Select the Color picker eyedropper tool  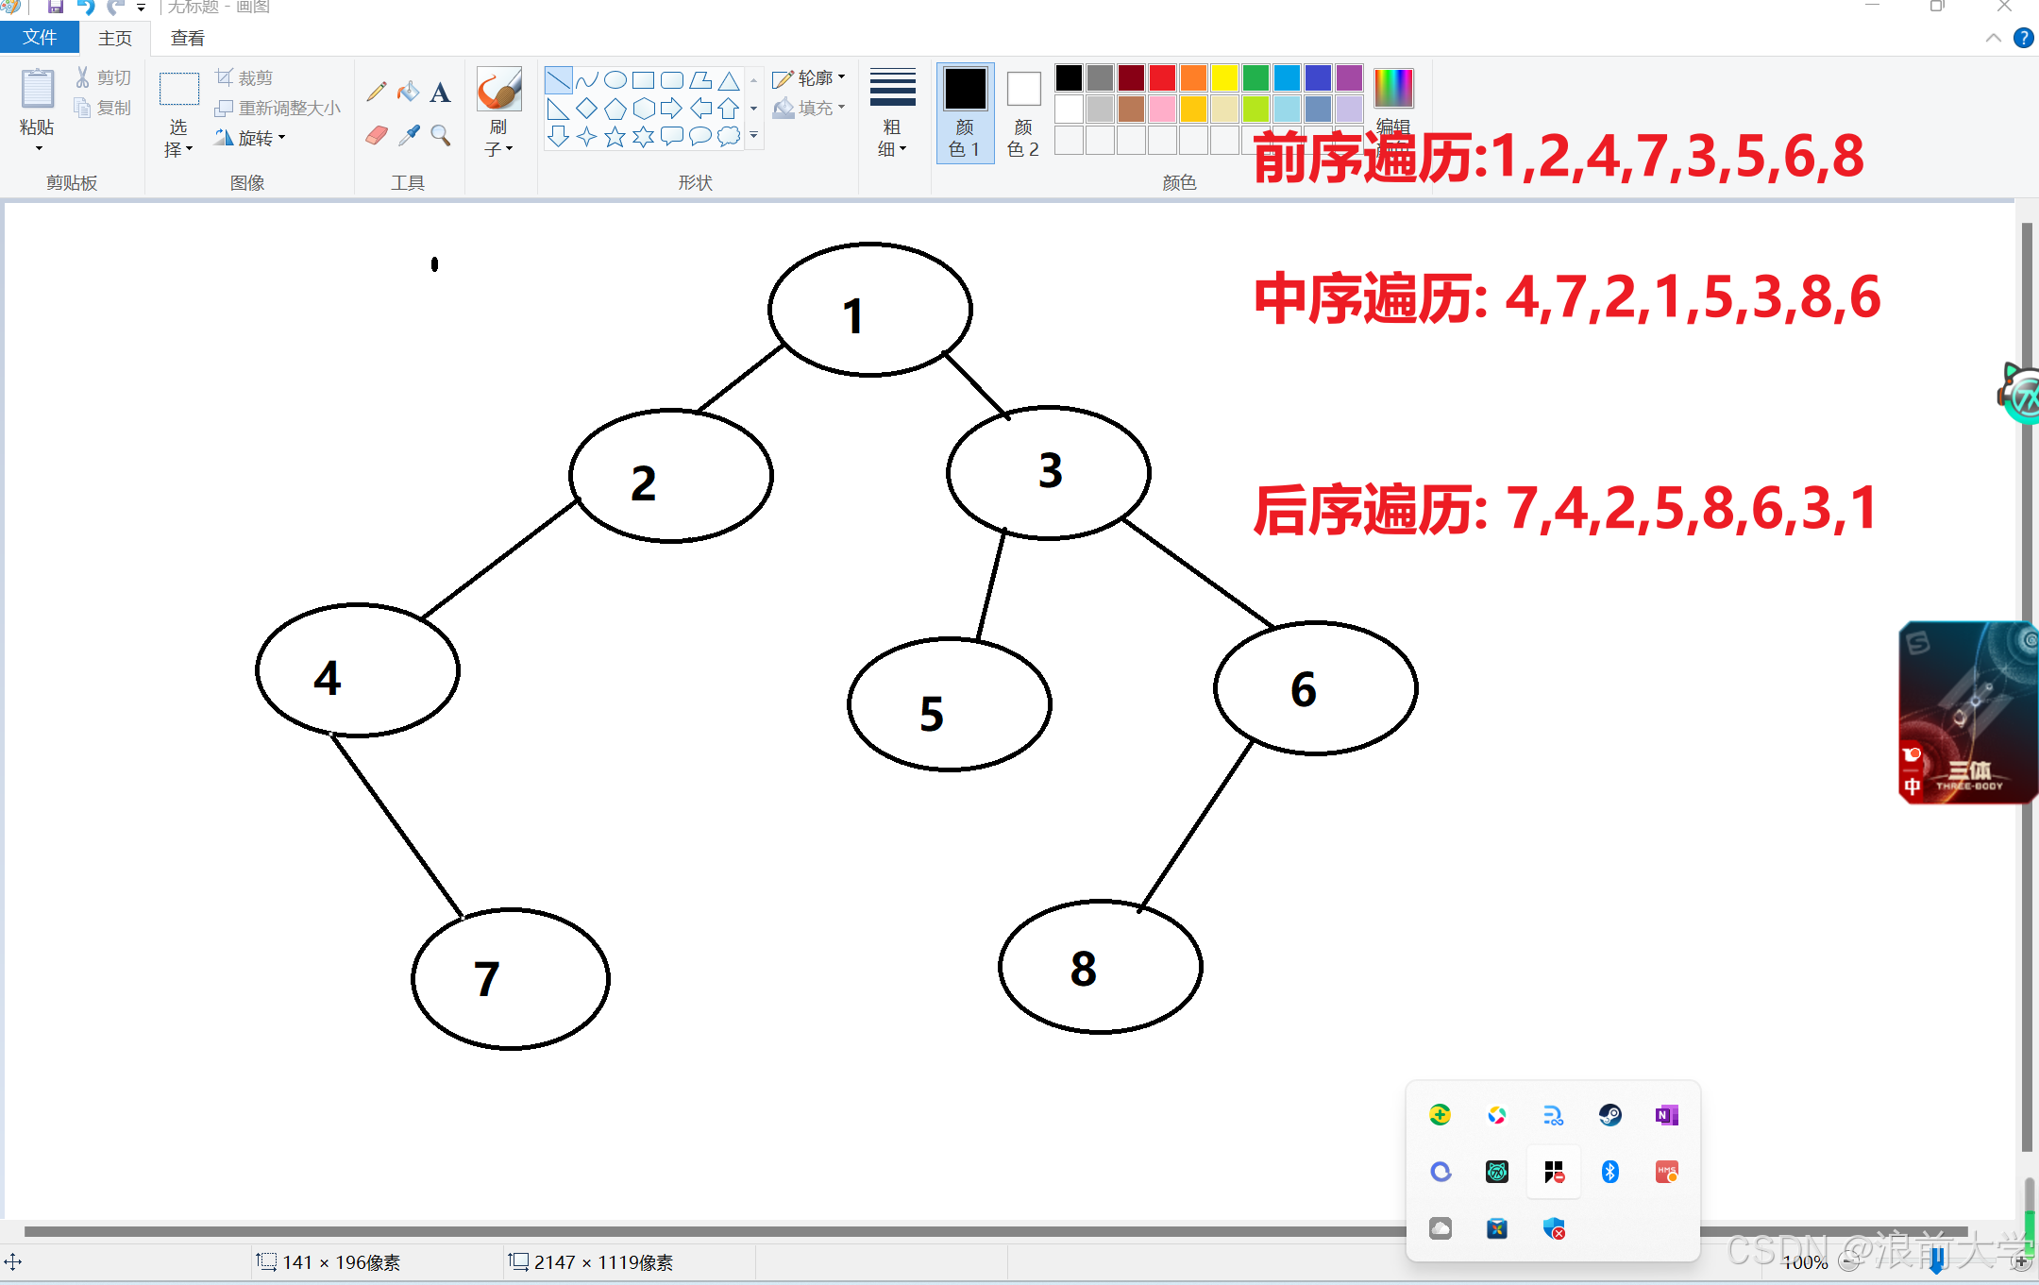[x=408, y=135]
